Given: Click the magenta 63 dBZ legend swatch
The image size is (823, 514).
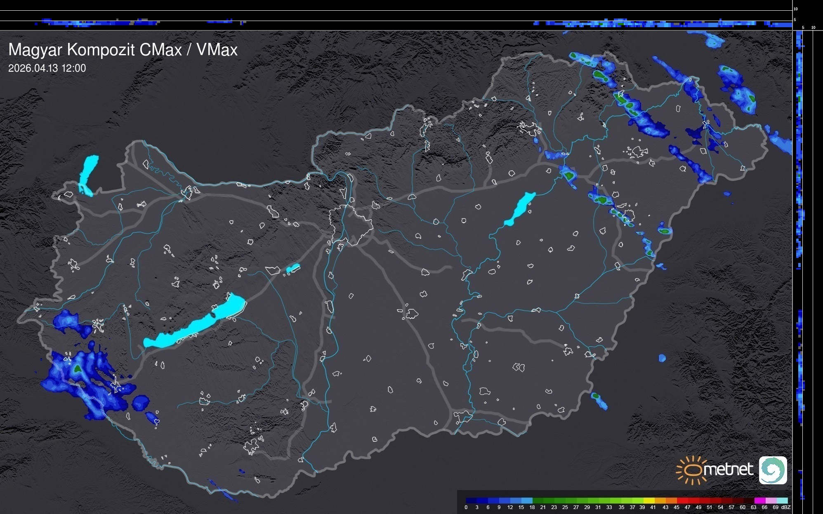Looking at the screenshot, I should tap(759, 501).
